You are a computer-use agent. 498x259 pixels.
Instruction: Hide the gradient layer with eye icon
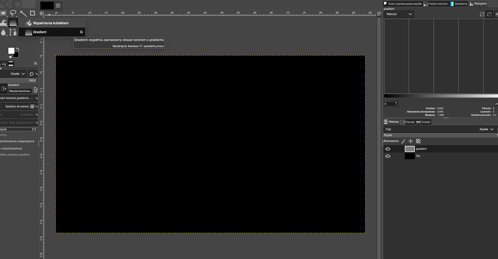point(388,149)
